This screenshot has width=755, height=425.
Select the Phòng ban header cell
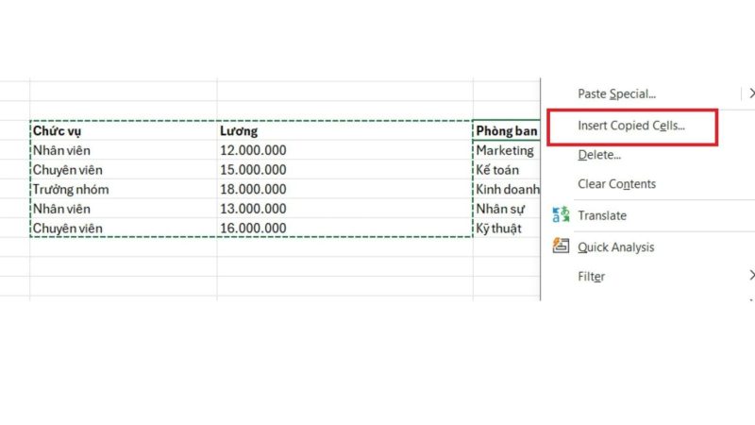click(507, 130)
